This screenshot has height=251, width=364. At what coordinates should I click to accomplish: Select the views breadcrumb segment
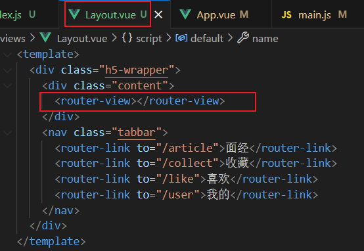click(x=12, y=39)
